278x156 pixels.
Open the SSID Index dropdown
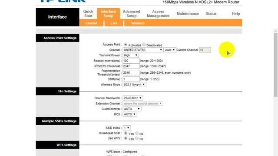[126, 128]
